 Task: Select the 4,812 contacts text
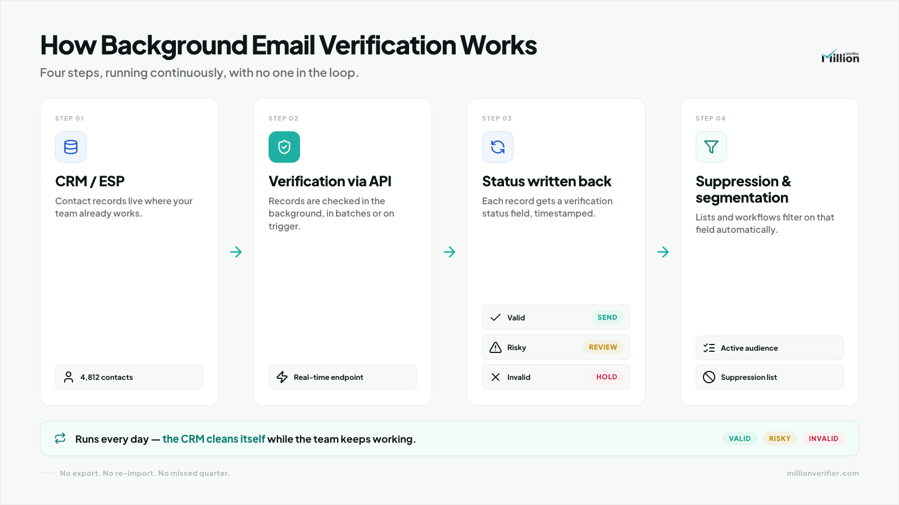[x=107, y=377]
